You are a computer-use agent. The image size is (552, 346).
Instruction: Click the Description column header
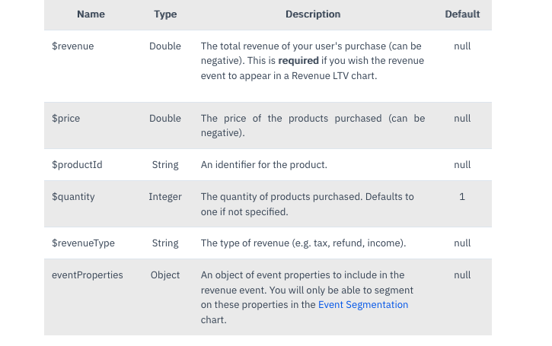[x=313, y=14]
